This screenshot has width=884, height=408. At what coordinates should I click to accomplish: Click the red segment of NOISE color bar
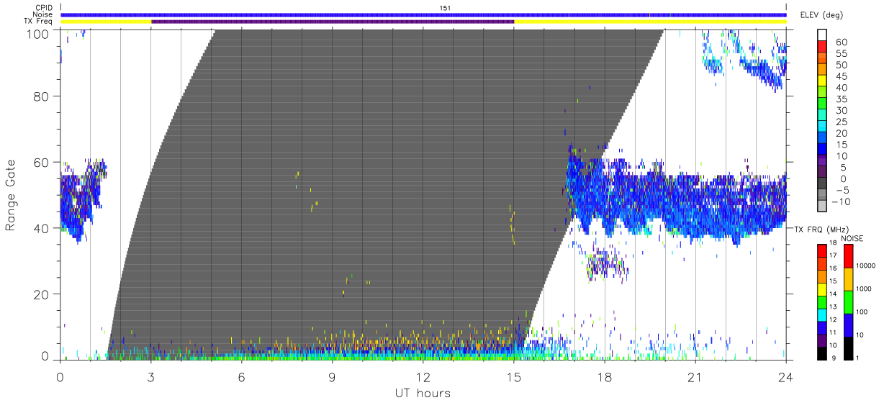point(848,256)
